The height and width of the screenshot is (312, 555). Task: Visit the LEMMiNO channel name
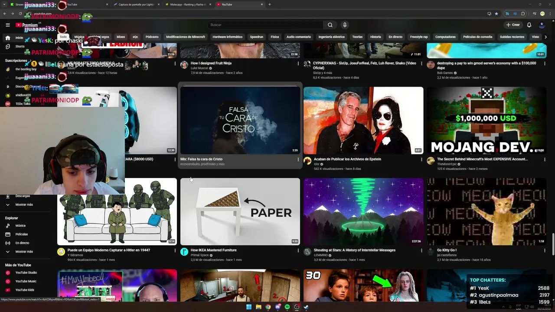coord(321,255)
